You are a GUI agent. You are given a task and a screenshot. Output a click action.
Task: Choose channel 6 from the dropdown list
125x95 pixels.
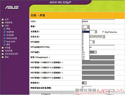[x=86, y=43]
